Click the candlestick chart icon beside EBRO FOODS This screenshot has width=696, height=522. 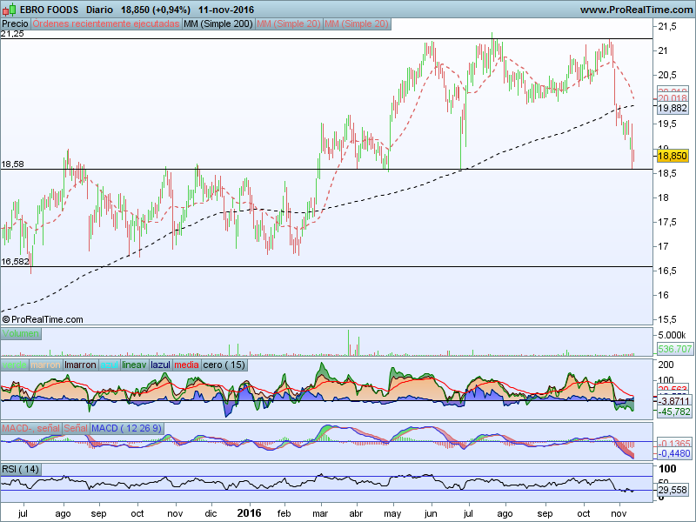pyautogui.click(x=9, y=9)
